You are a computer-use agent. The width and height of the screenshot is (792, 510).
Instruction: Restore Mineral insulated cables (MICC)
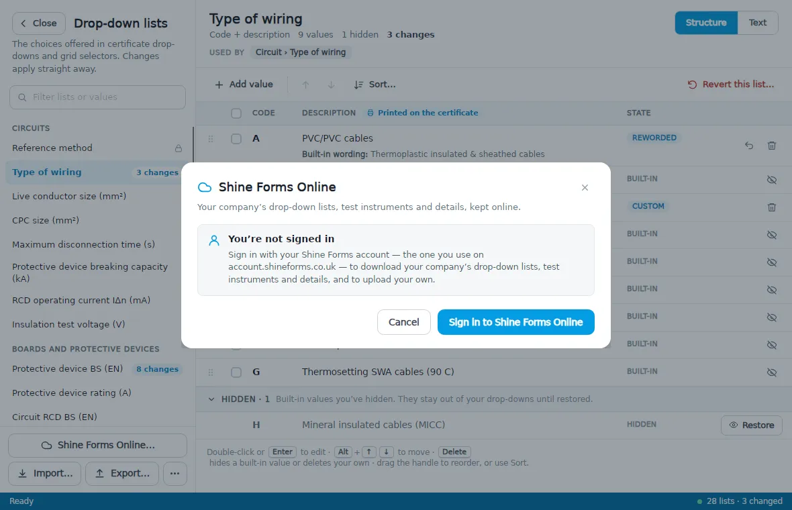point(752,425)
